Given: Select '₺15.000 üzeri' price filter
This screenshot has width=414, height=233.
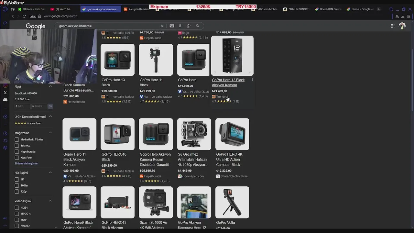Looking at the screenshot, I should click(22, 99).
